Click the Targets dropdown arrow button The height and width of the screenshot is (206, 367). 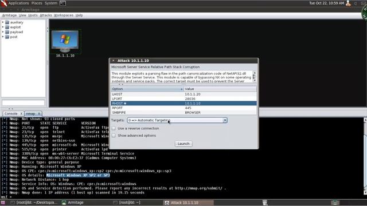pos(225,120)
